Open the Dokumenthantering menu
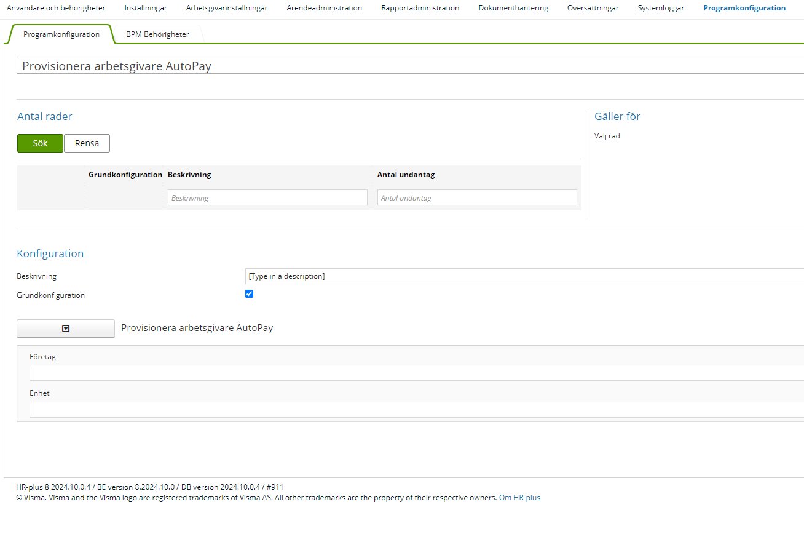 point(513,8)
